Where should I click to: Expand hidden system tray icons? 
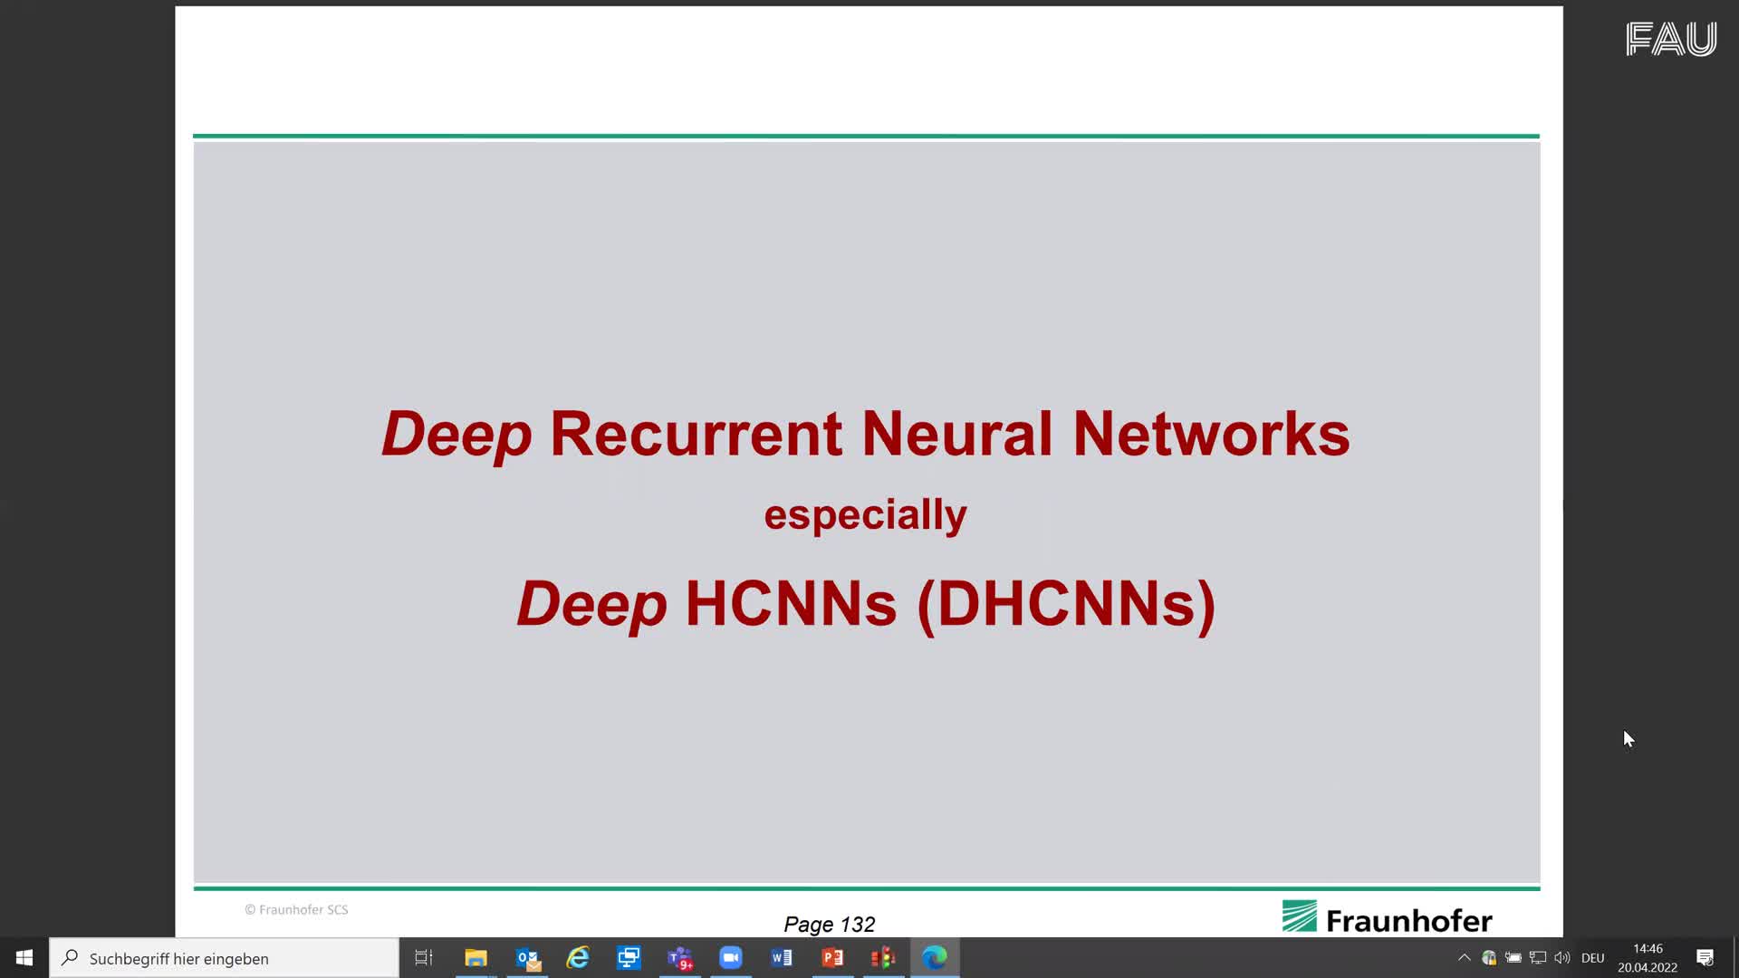[1464, 958]
